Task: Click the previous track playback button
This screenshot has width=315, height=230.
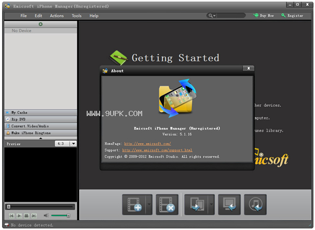Action: 11,215
